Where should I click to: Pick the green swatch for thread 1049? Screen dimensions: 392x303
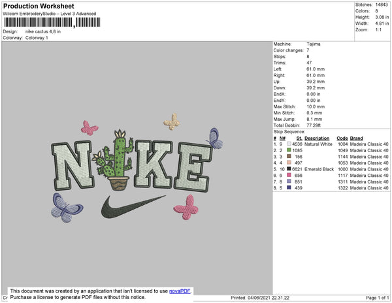289,150
